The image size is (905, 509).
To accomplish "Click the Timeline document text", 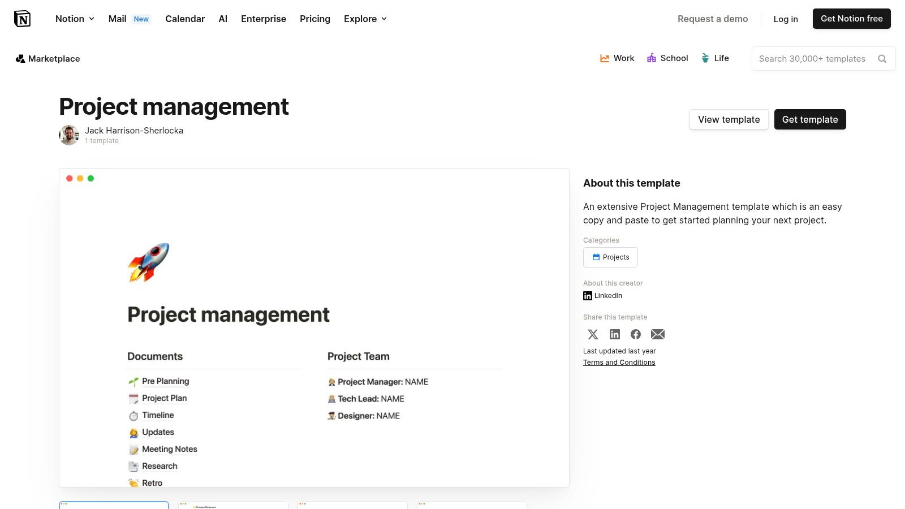I will point(158,415).
